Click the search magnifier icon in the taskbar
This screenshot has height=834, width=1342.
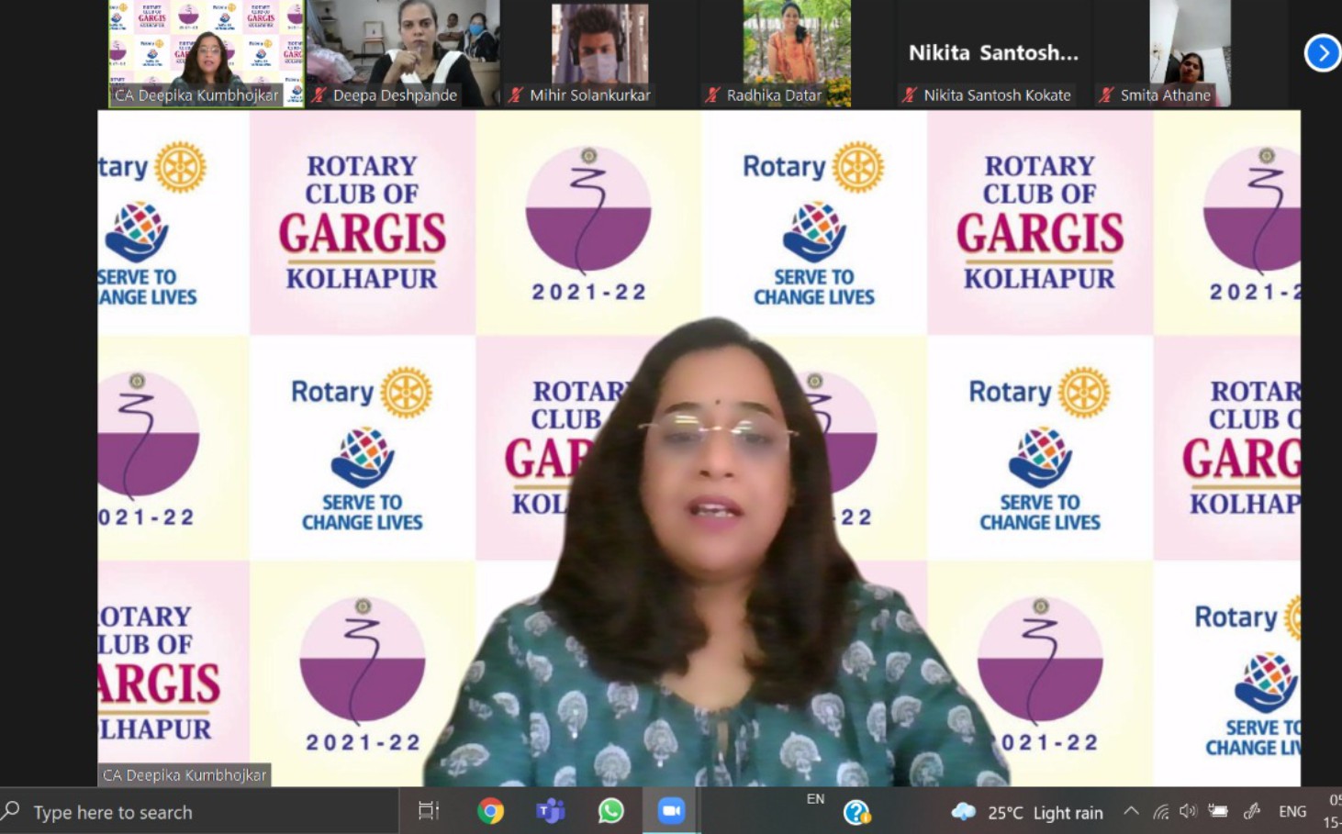[x=11, y=811]
